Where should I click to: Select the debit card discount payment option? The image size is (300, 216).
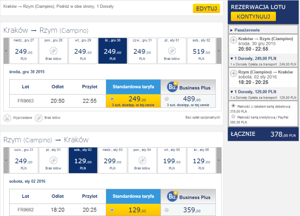point(233,106)
